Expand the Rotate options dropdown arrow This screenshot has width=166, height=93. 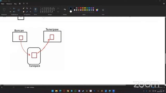click(x=16, y=8)
